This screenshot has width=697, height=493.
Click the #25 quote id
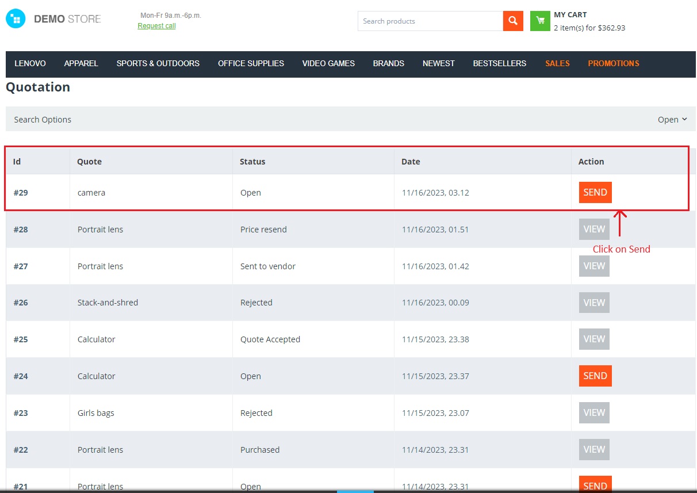(21, 339)
